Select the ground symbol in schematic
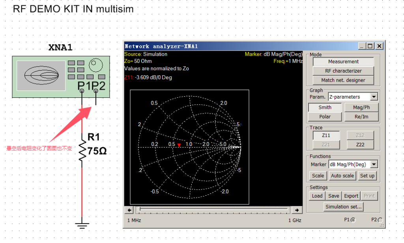 [x=82, y=225]
